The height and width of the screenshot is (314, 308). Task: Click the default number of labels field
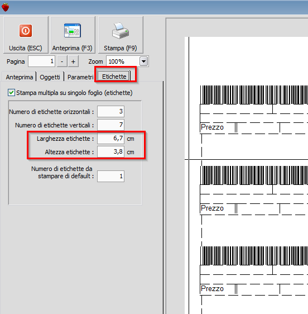(x=111, y=176)
